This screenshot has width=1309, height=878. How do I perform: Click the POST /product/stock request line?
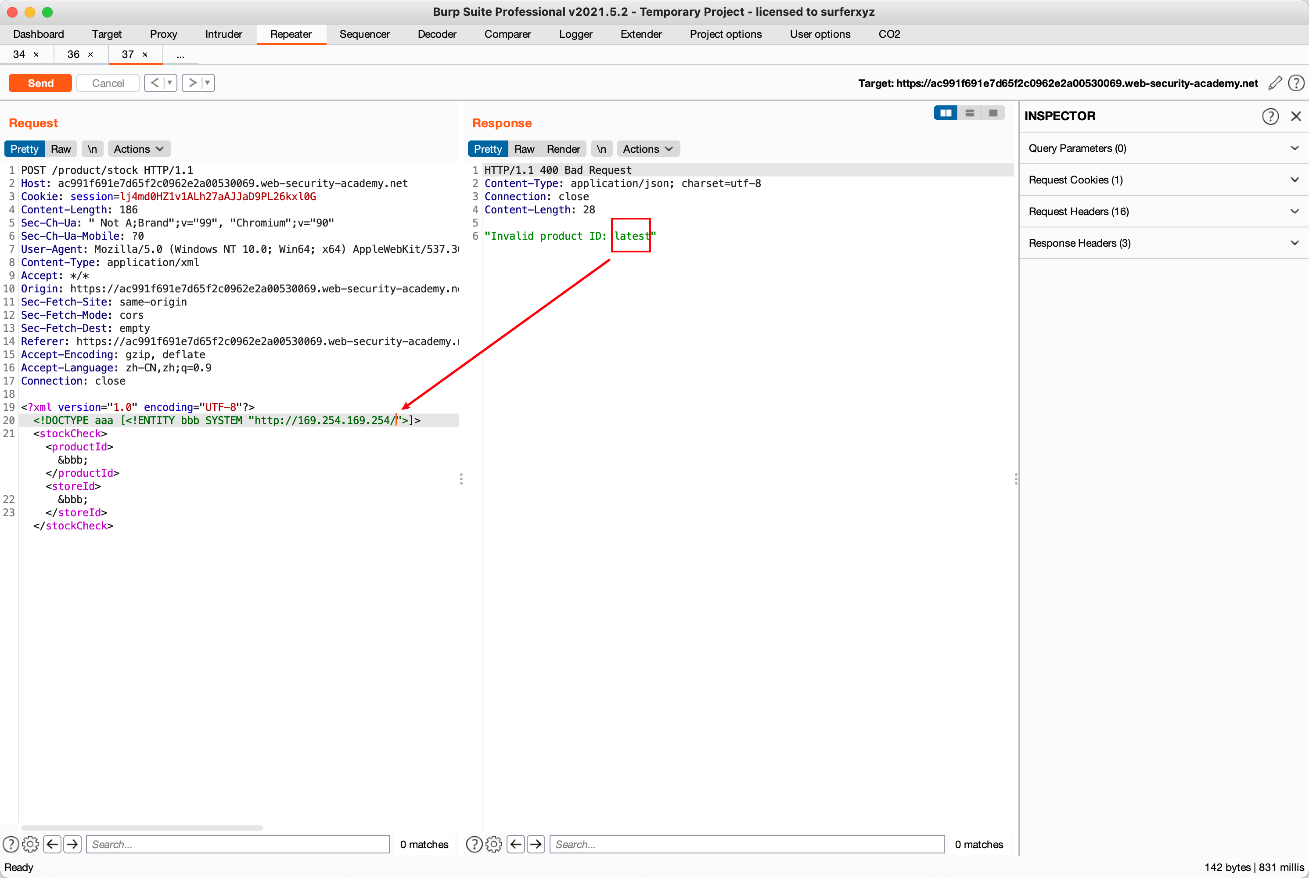(107, 170)
